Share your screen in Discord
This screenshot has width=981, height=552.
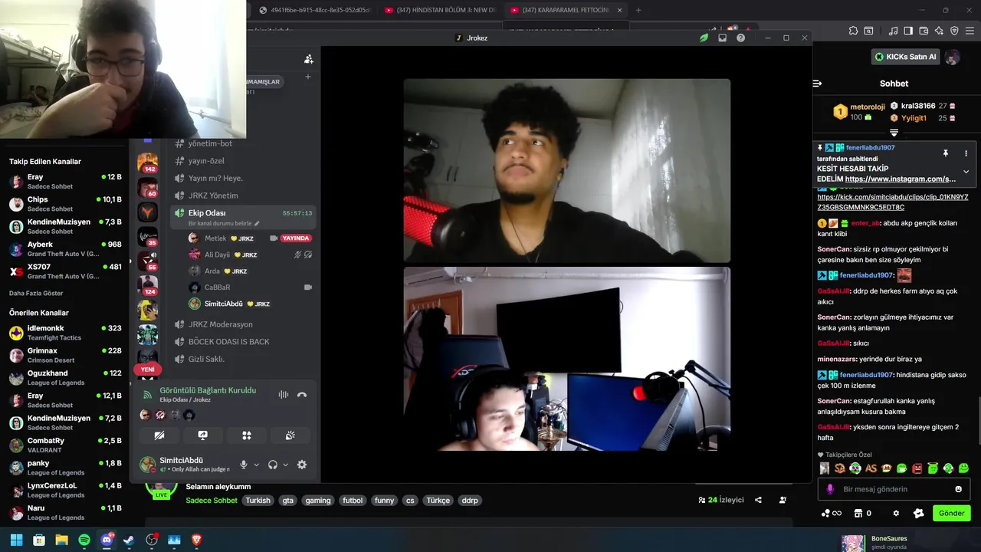[203, 435]
